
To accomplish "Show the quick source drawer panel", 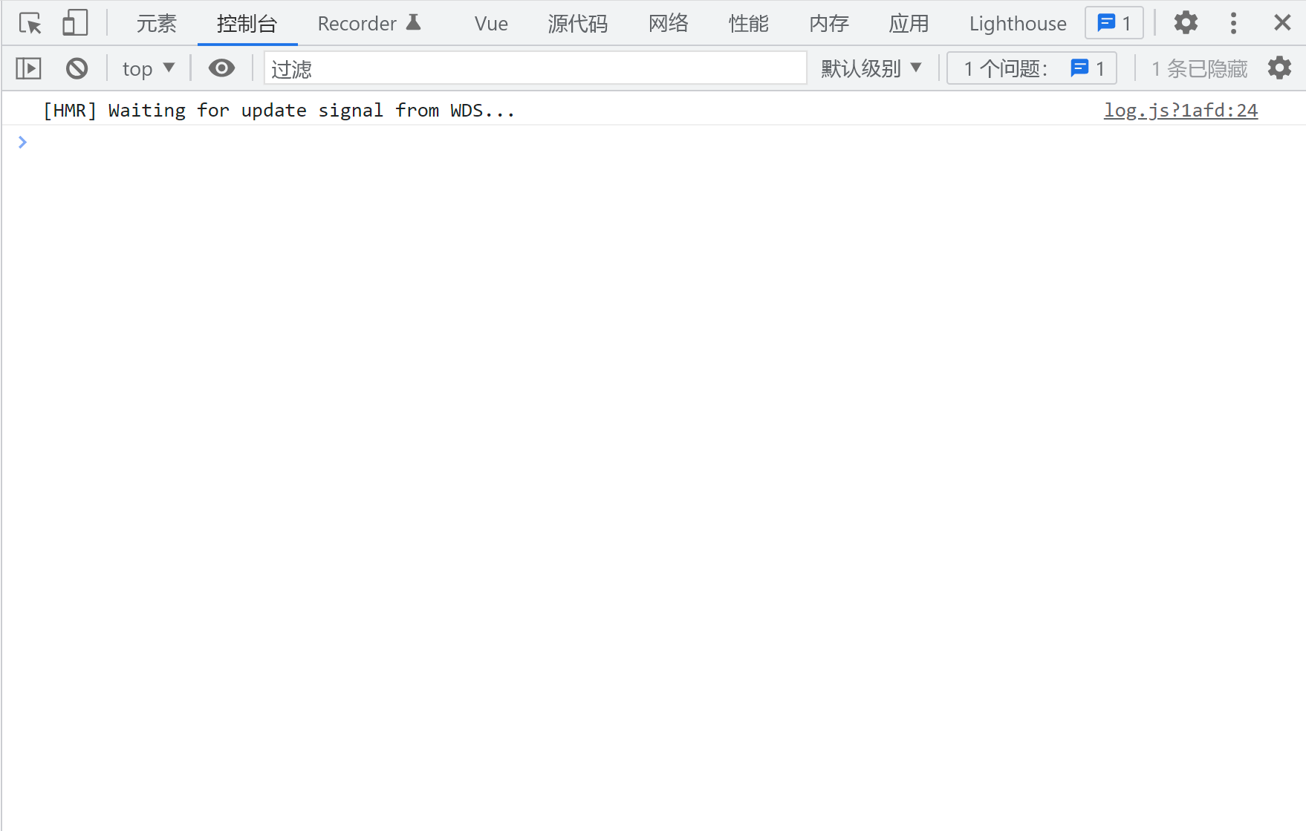I will pos(29,68).
